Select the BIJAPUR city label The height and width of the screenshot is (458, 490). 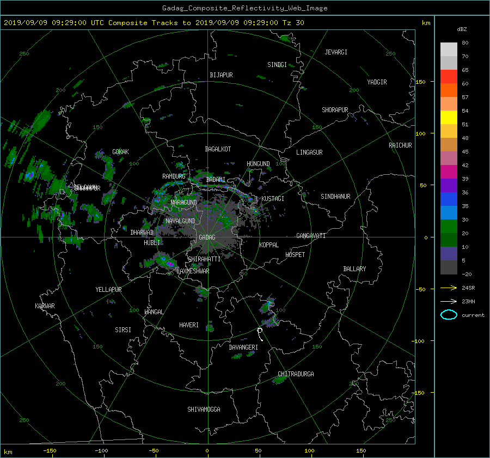pos(221,75)
